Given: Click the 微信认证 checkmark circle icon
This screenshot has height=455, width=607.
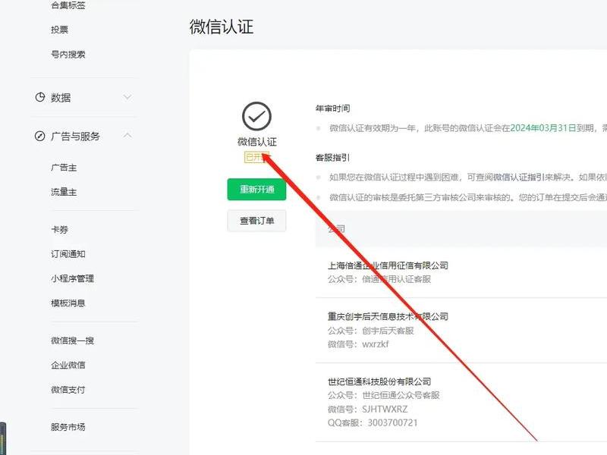Looking at the screenshot, I should 256,117.
